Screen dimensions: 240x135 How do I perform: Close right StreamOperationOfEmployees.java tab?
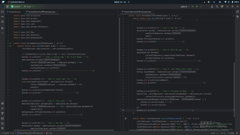click(x=153, y=12)
